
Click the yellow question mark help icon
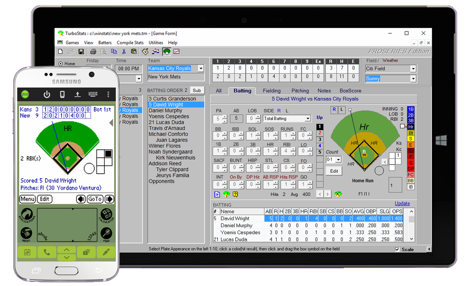(236, 194)
